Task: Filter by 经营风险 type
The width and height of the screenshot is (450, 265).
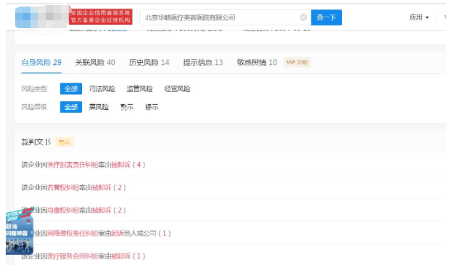Action: pyautogui.click(x=177, y=88)
